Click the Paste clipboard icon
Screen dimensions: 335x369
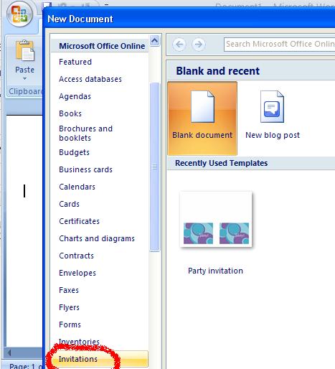(x=24, y=51)
